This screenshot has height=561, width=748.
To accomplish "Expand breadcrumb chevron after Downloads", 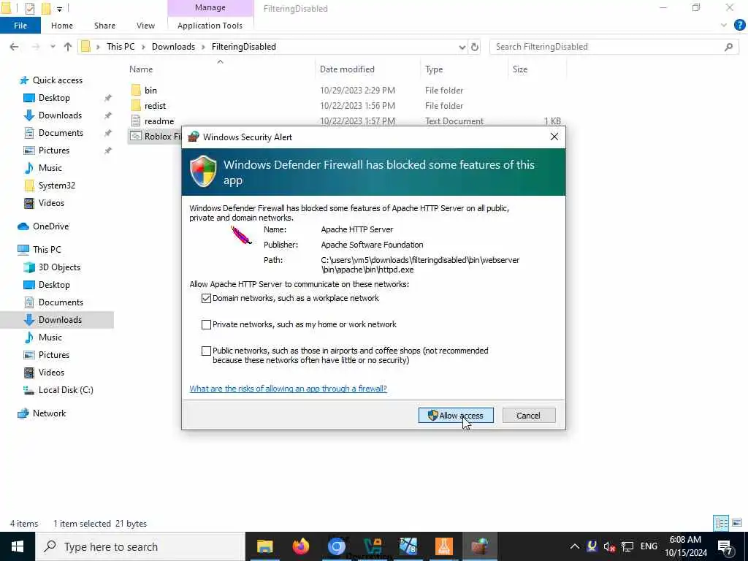I will point(203,47).
